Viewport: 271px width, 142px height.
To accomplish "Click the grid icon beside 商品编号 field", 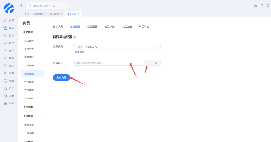I will pyautogui.click(x=156, y=63).
